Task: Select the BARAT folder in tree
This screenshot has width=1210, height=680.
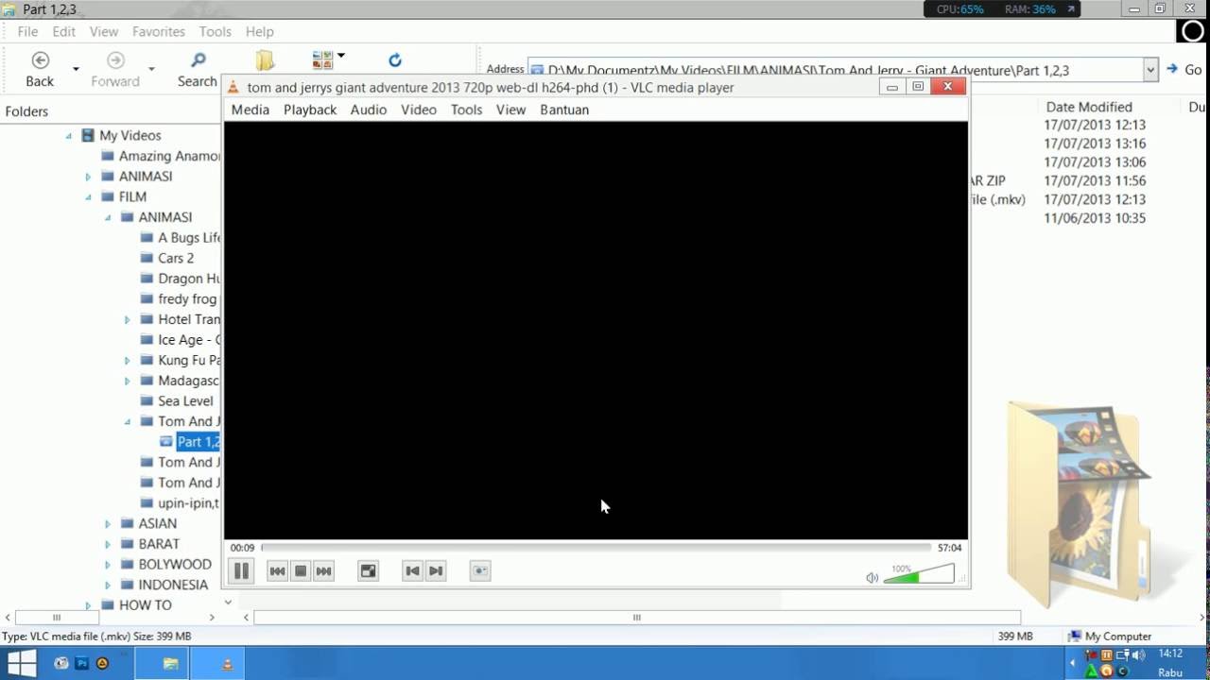Action: click(159, 544)
